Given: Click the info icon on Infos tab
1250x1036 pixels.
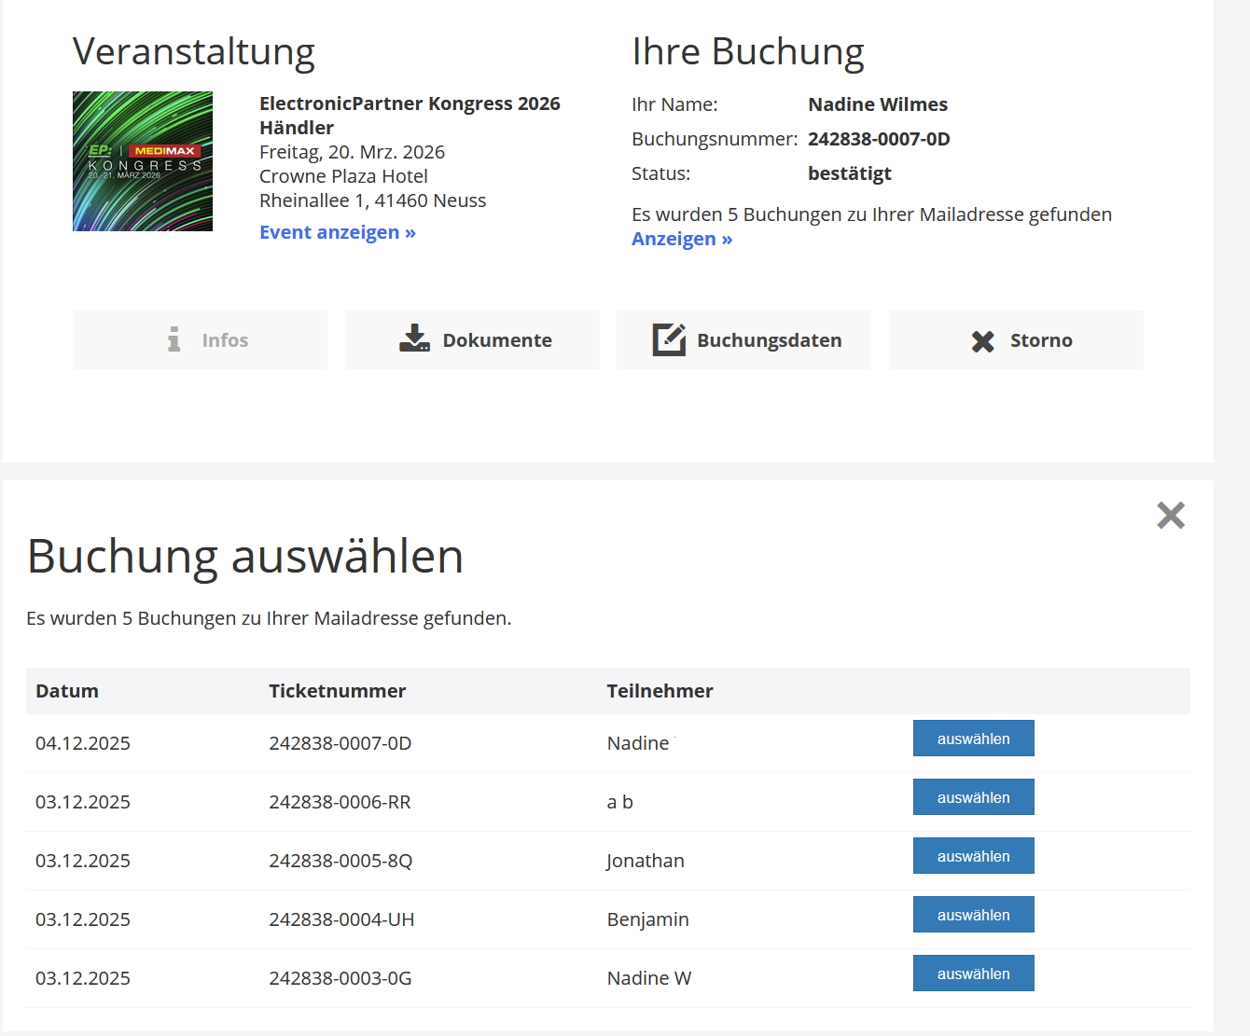Looking at the screenshot, I should point(174,339).
